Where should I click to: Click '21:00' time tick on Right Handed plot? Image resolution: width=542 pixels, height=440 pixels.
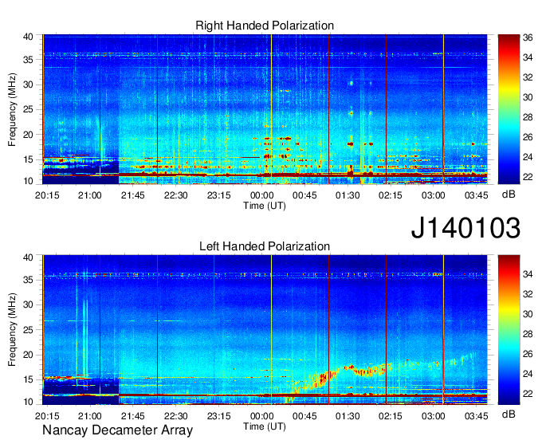[x=90, y=195]
